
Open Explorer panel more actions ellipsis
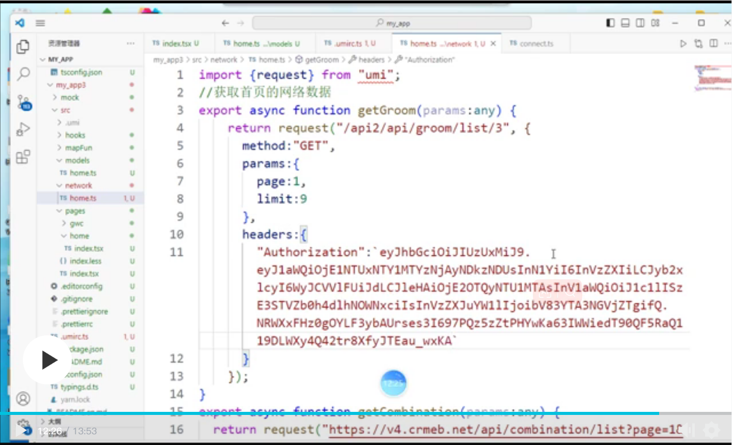coord(131,44)
